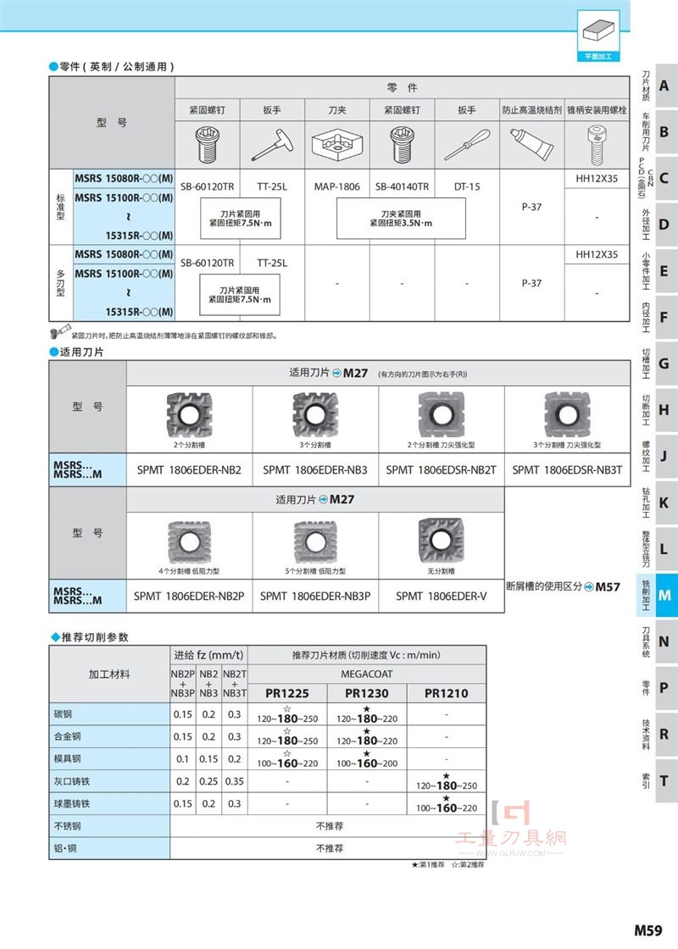678x949 pixels.
Task: Click the 模具钢 material row label
Action: 67,759
